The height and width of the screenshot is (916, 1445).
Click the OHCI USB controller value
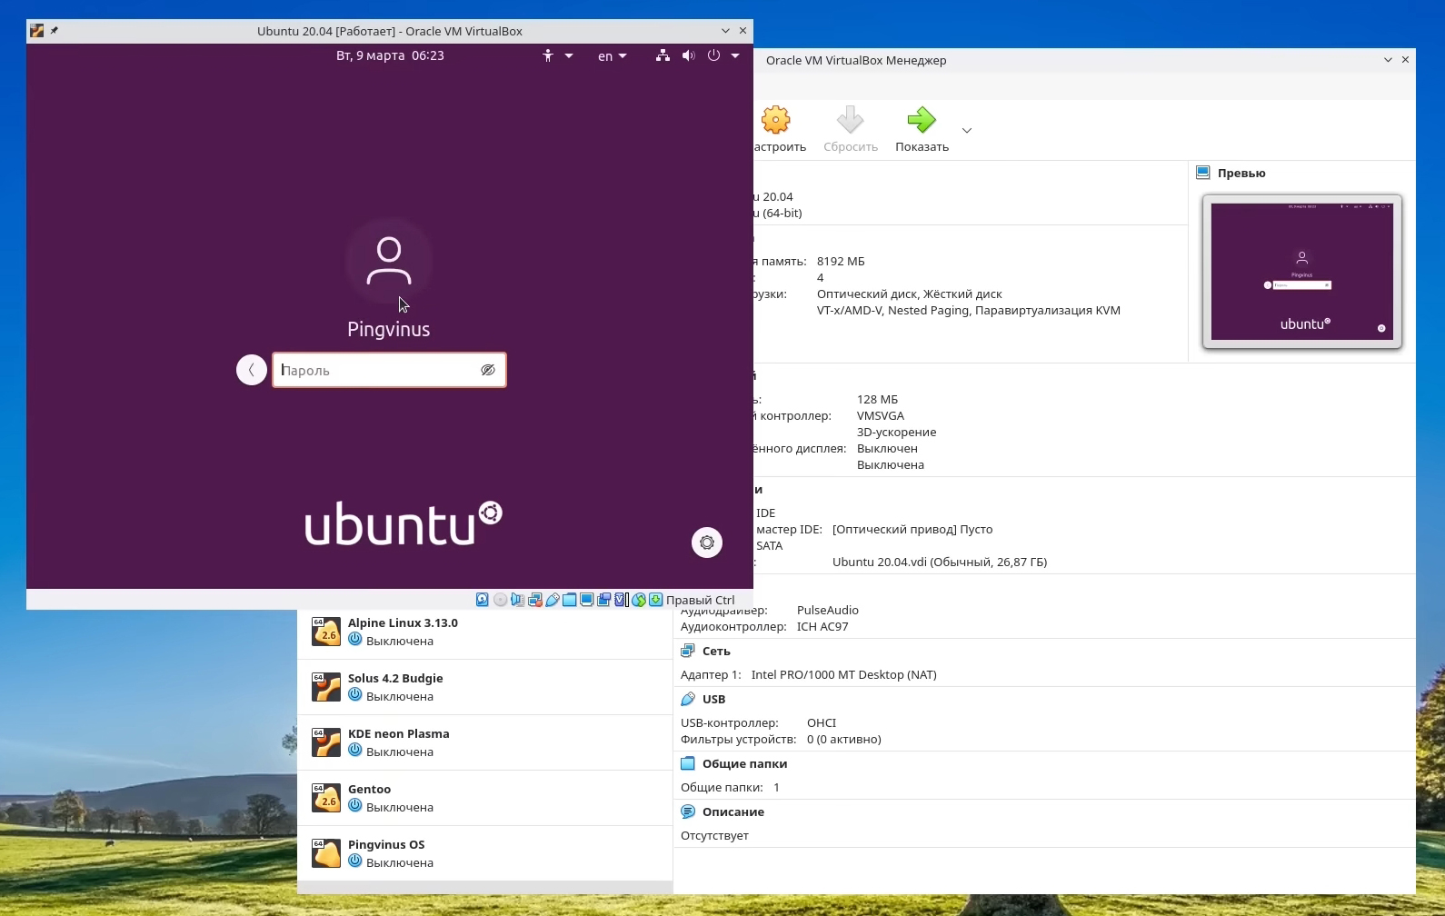pos(822,723)
